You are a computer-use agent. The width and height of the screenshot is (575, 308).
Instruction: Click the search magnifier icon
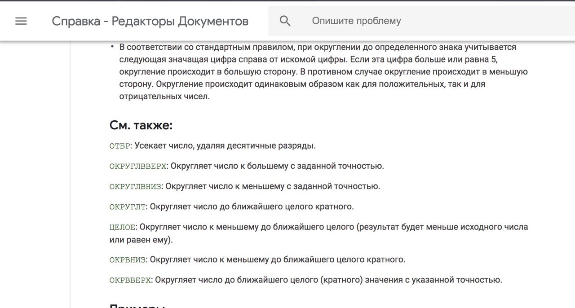click(x=285, y=21)
